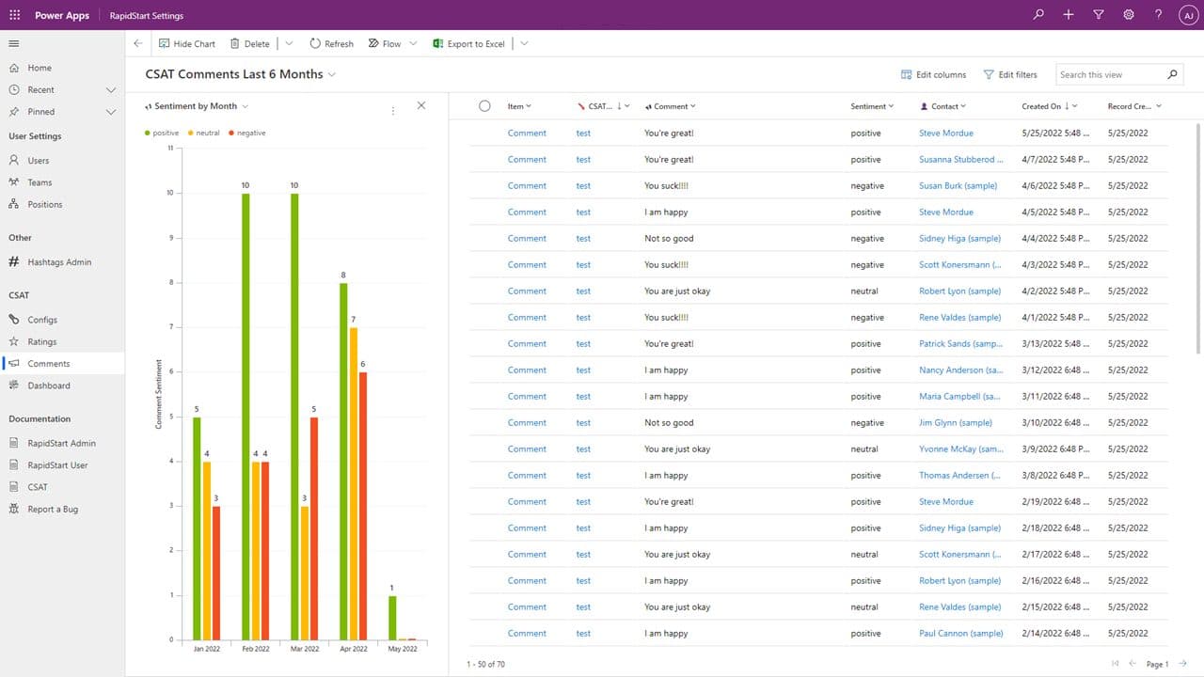This screenshot has height=677, width=1204.
Task: Click the help question mark icon
Action: pos(1159,15)
